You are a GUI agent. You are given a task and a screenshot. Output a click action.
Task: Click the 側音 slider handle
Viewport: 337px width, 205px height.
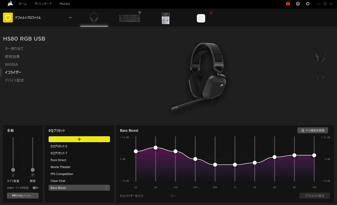click(x=33, y=170)
